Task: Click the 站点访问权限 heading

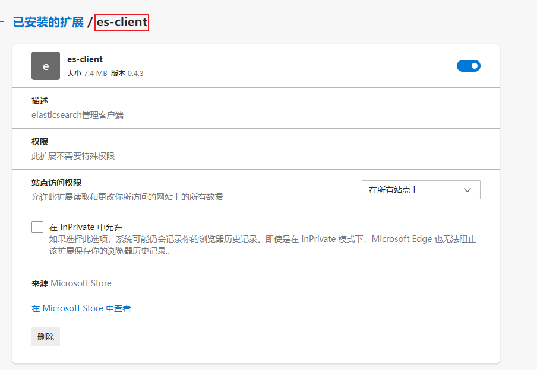Action: tap(56, 183)
